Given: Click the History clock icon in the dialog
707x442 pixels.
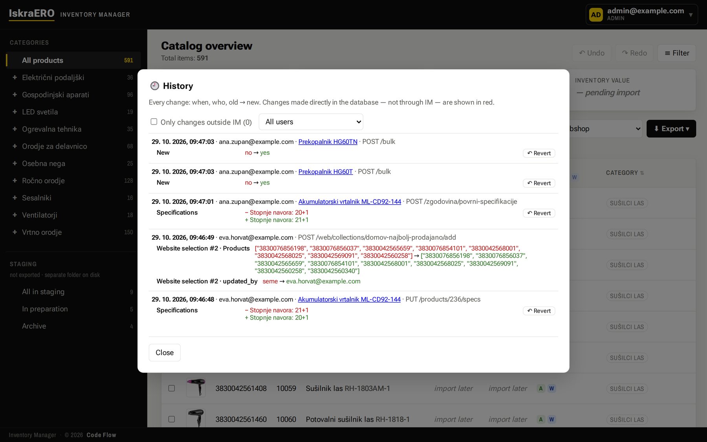Looking at the screenshot, I should [155, 86].
